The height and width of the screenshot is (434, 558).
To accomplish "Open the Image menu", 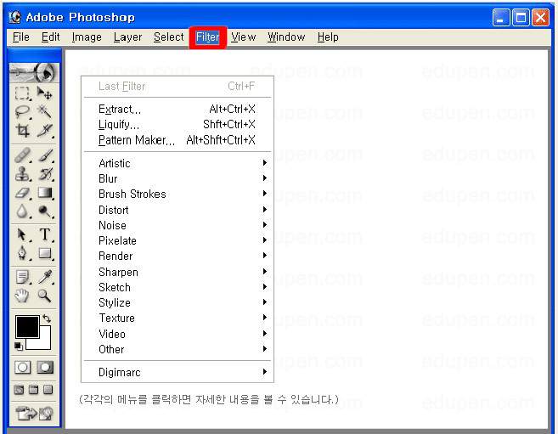I will [87, 37].
